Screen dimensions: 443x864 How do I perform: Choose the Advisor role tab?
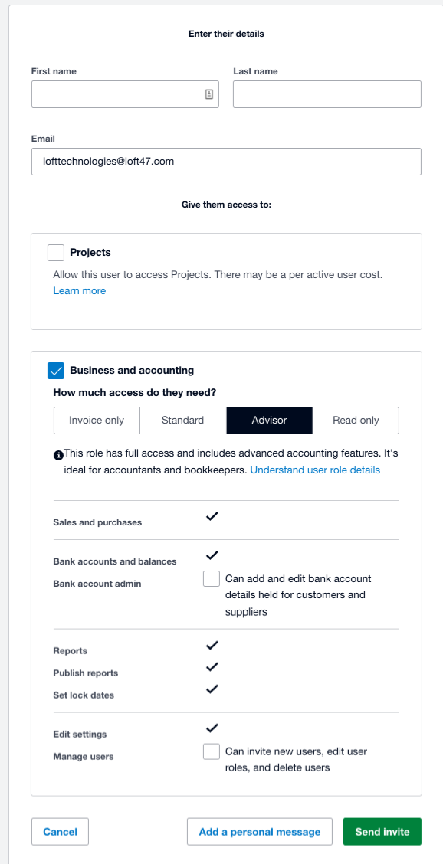[269, 421]
